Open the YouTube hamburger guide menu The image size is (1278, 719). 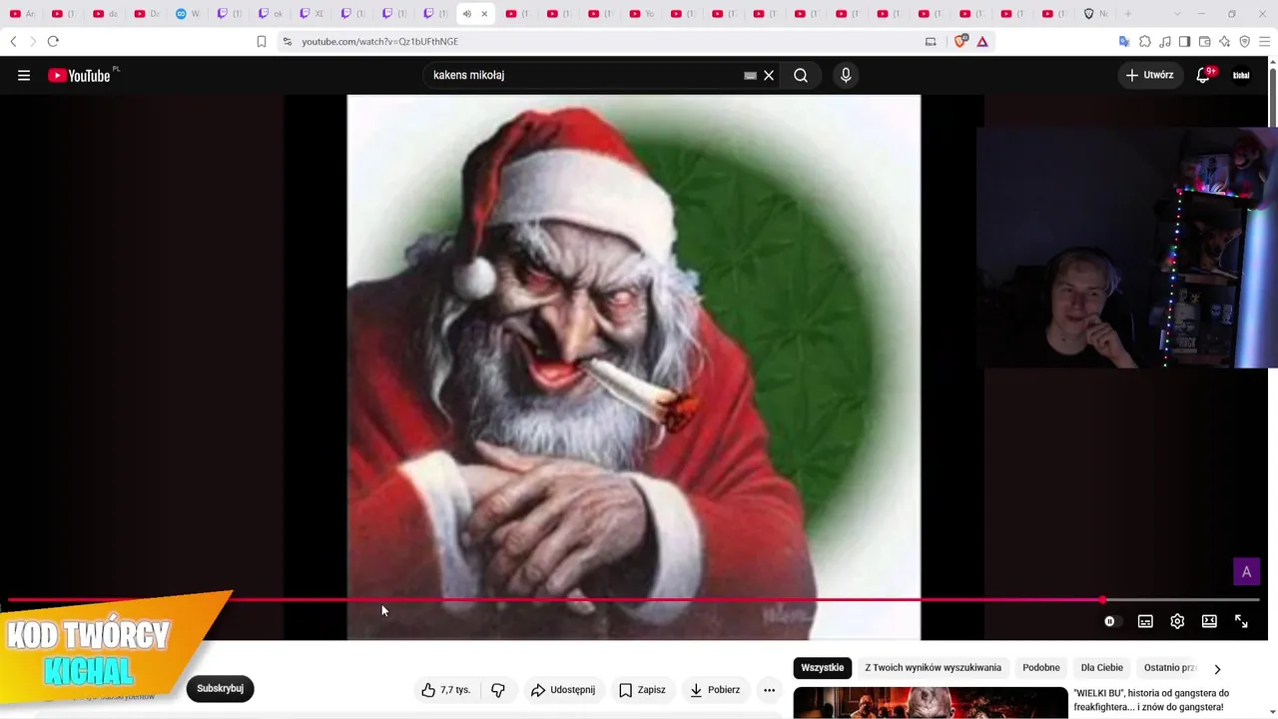(24, 75)
